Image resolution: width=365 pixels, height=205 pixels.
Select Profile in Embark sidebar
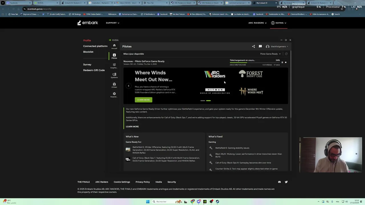(87, 40)
